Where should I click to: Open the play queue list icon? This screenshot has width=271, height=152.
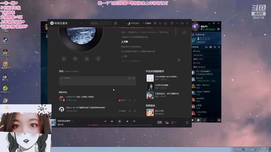(187, 122)
